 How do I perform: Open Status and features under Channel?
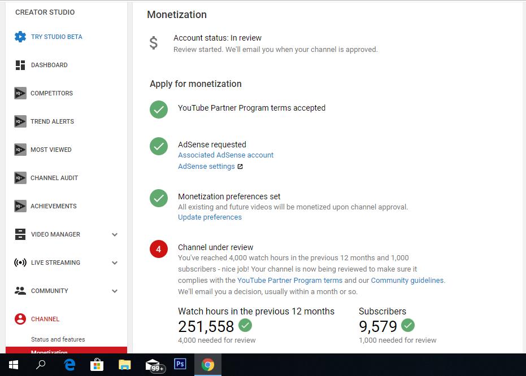58,339
